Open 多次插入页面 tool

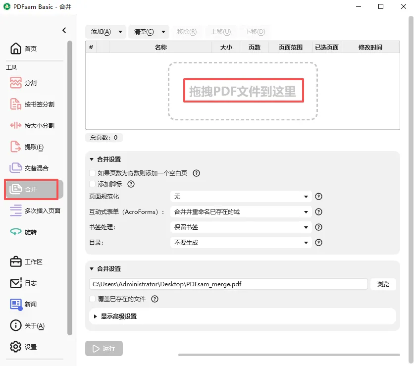[35, 210]
